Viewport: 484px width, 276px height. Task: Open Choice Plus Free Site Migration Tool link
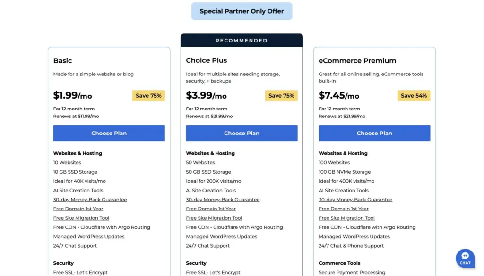click(214, 218)
